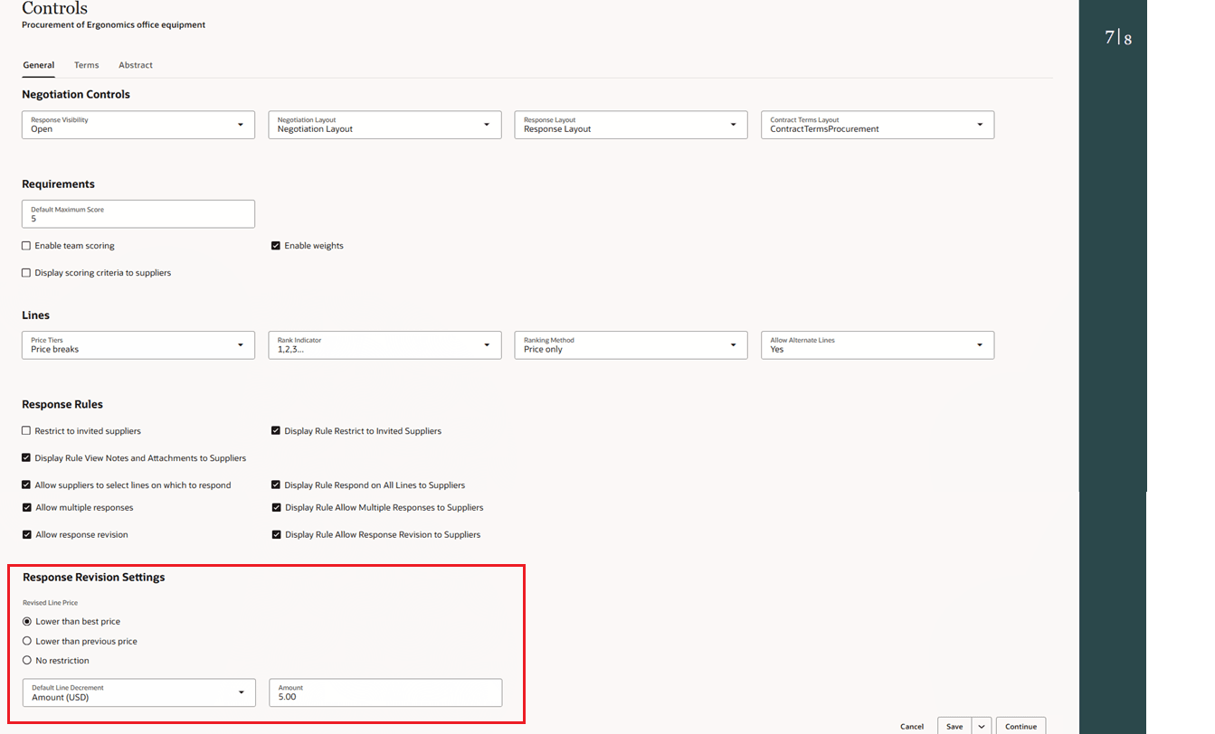Change the Allow Alternate Lines setting

point(979,344)
